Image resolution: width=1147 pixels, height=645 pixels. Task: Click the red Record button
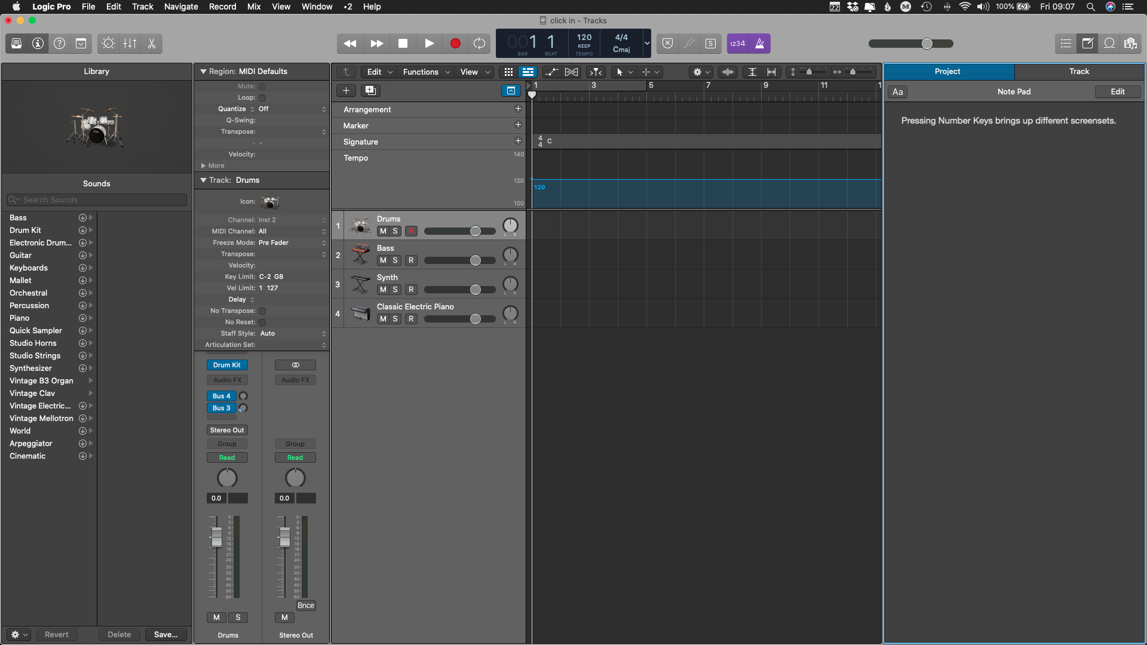tap(455, 44)
